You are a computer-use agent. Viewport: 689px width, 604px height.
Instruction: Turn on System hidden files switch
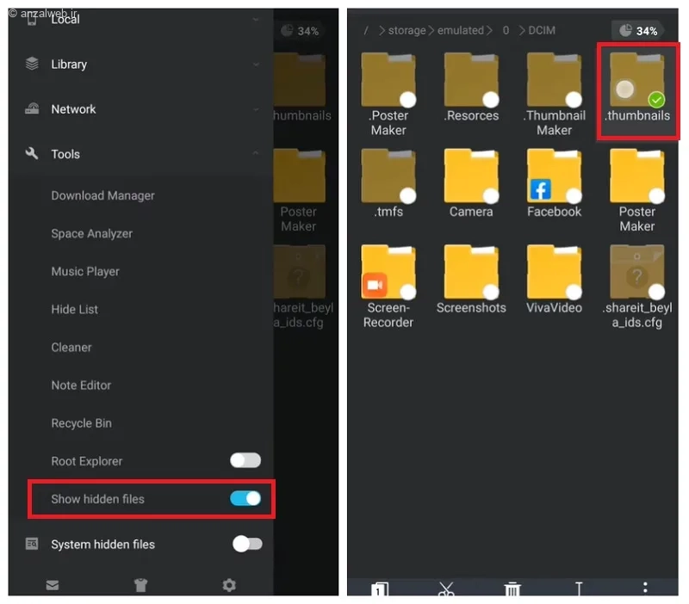coord(247,544)
